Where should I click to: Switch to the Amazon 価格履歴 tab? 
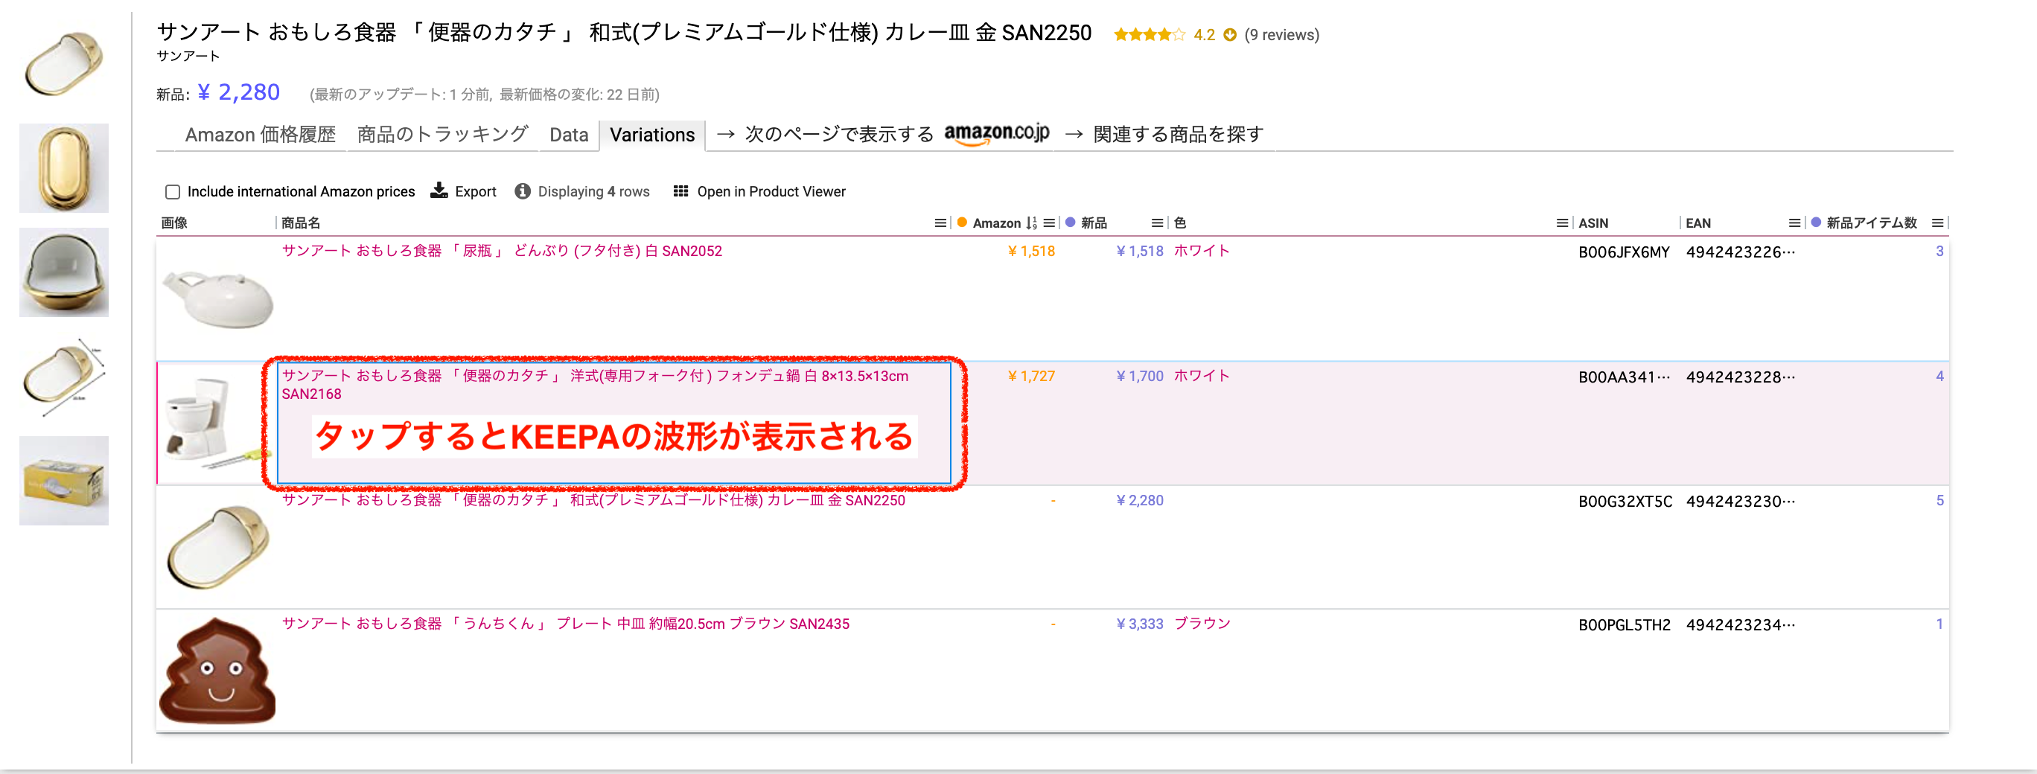coord(260,135)
